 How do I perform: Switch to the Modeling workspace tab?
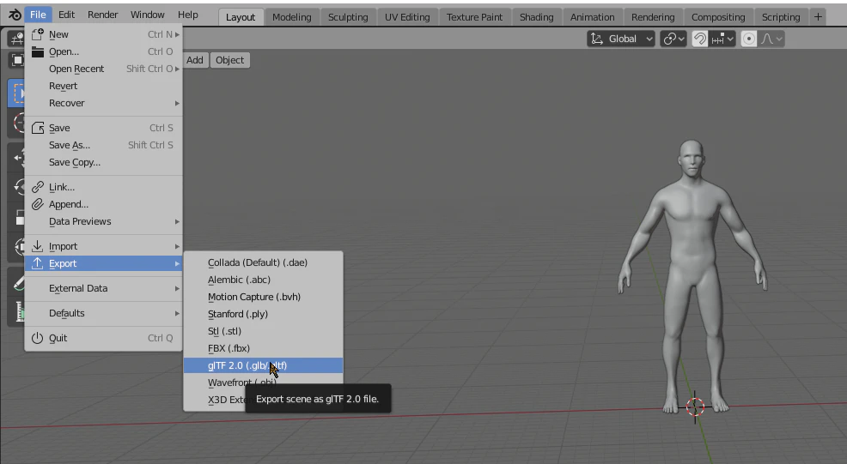(x=292, y=17)
